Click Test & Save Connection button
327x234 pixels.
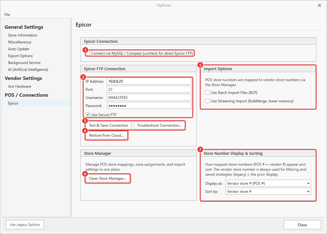coord(108,125)
